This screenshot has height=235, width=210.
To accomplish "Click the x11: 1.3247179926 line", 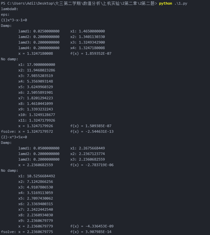I will click(37, 120).
